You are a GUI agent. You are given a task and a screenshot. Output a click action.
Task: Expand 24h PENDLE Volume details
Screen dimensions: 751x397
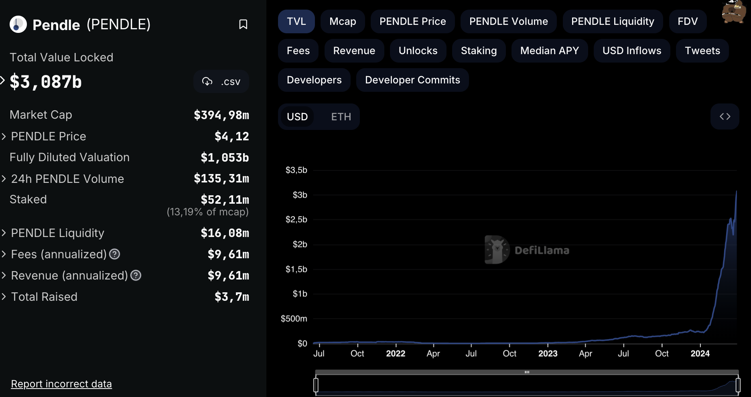point(4,178)
